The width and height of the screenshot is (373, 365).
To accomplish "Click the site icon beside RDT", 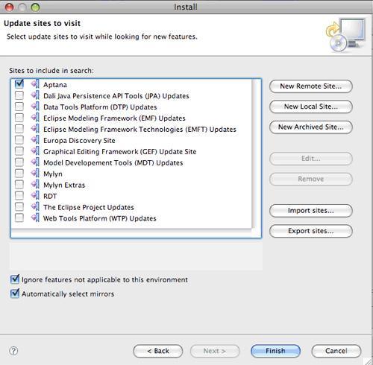I will [x=35, y=196].
